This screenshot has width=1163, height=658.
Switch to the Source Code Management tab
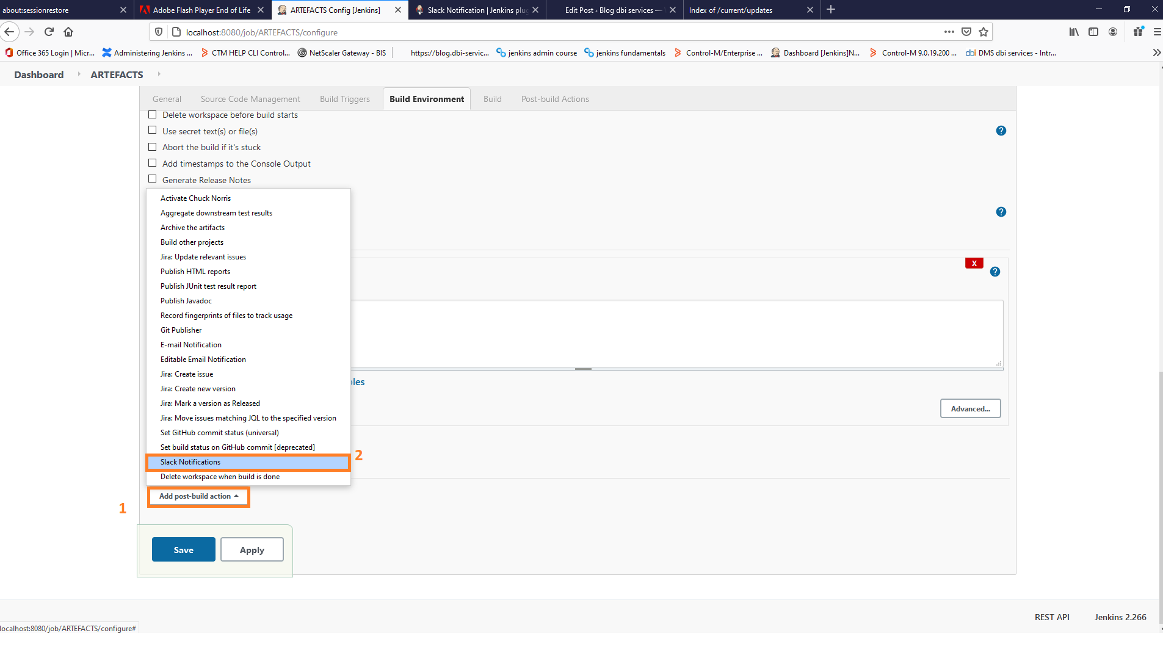click(x=250, y=99)
